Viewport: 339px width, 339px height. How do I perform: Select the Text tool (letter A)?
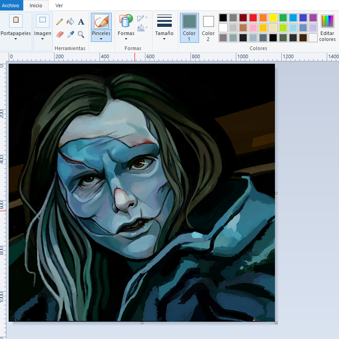81,22
